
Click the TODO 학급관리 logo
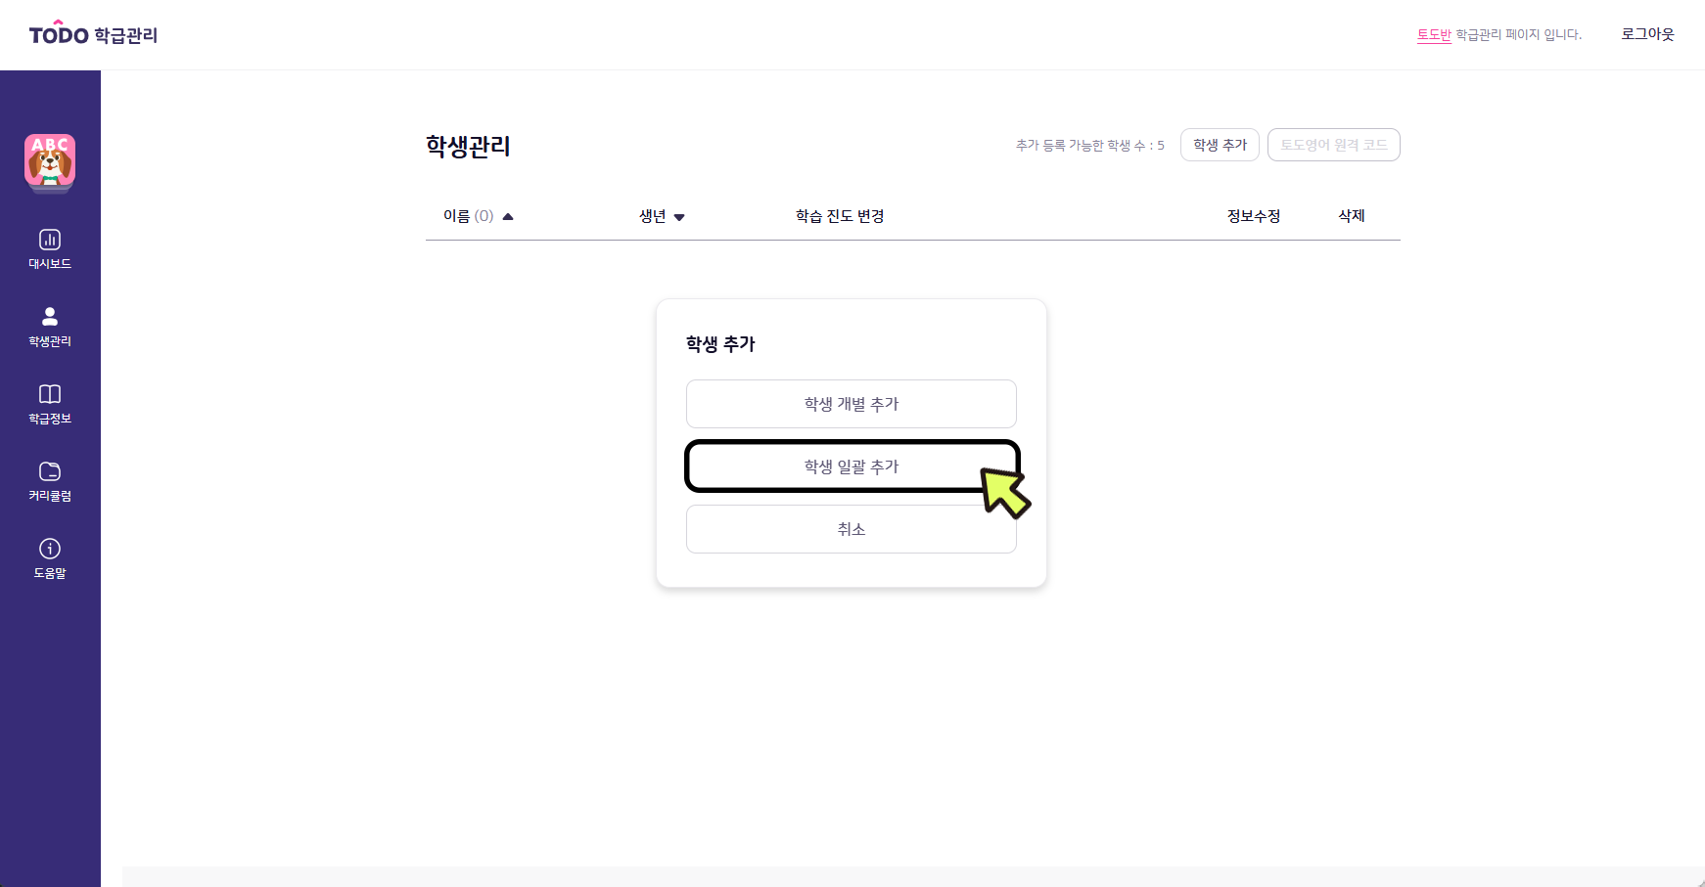coord(93,34)
